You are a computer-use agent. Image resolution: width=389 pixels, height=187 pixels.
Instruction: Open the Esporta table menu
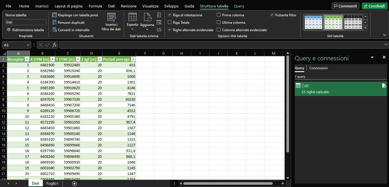tap(133, 22)
